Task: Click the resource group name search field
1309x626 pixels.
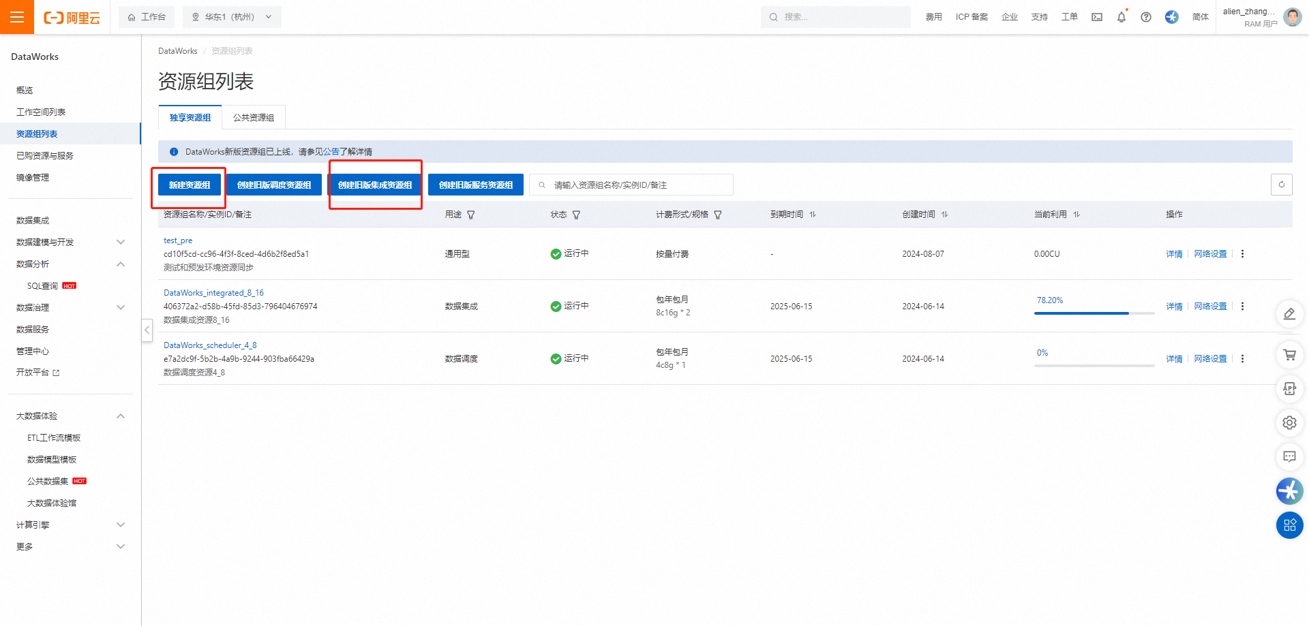Action: click(631, 185)
